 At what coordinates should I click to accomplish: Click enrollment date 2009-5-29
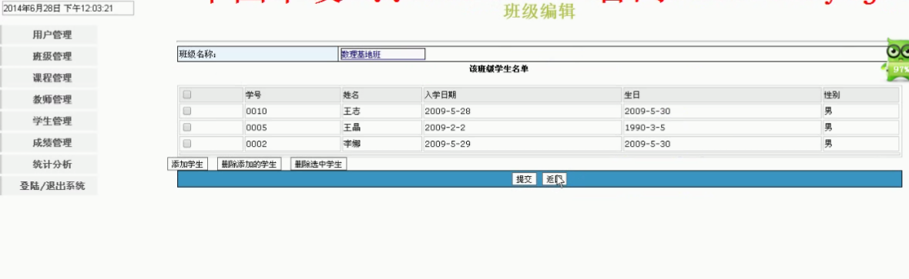pos(522,144)
